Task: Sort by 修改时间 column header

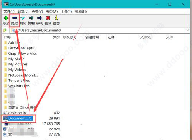Action: click(x=70, y=37)
